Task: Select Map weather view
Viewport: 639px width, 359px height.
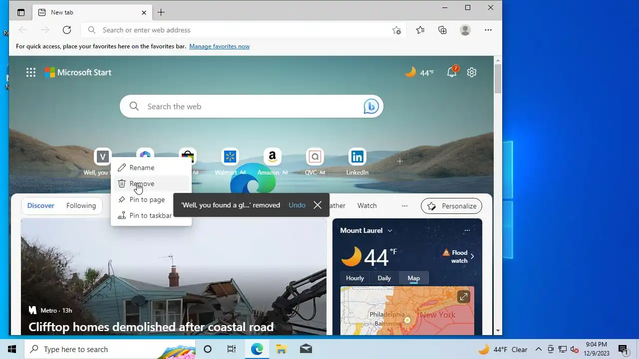Action: (x=413, y=278)
